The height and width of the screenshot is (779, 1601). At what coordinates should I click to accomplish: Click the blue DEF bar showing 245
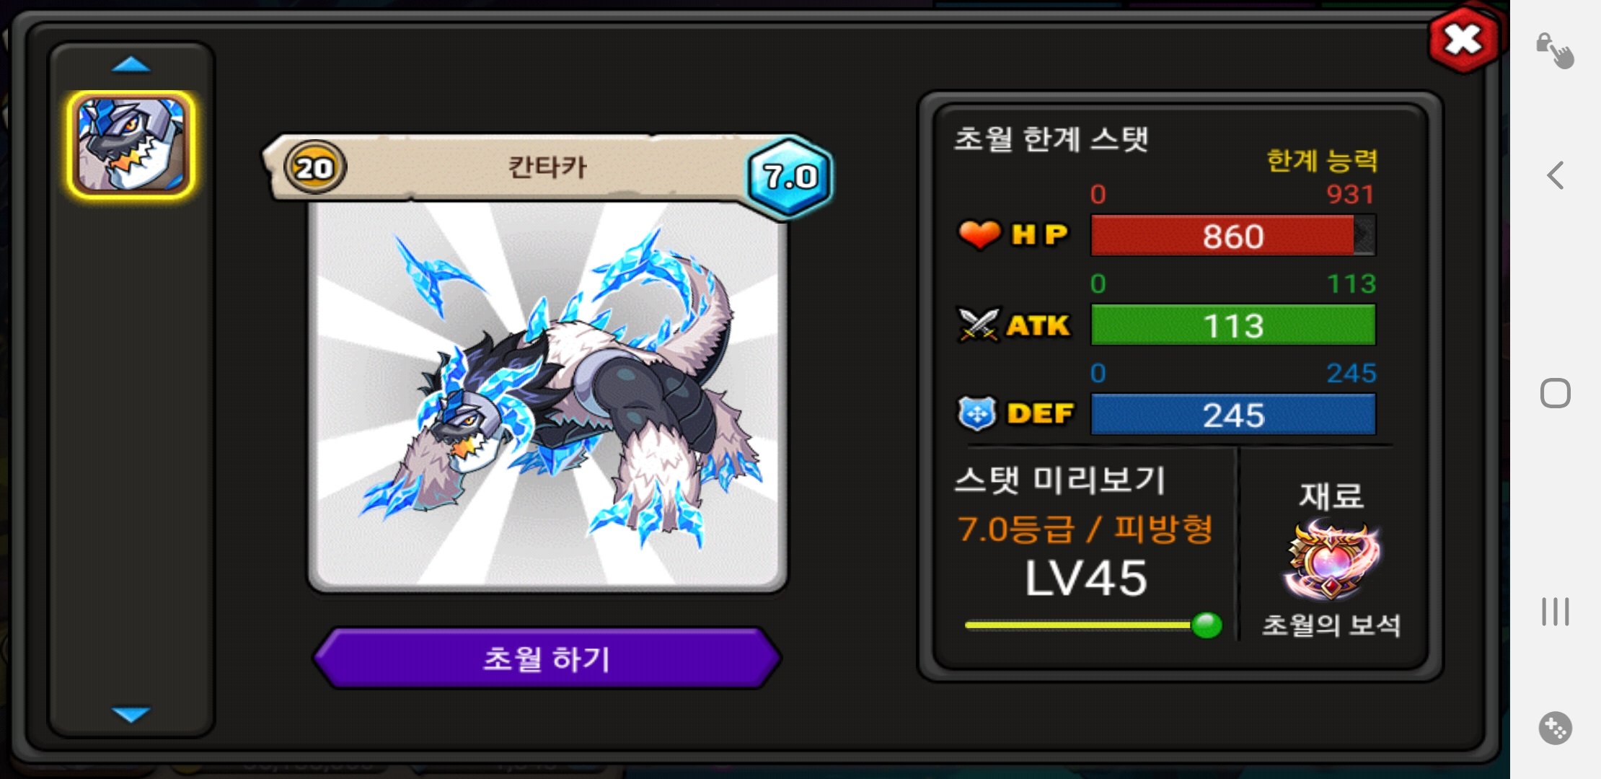tap(1233, 415)
